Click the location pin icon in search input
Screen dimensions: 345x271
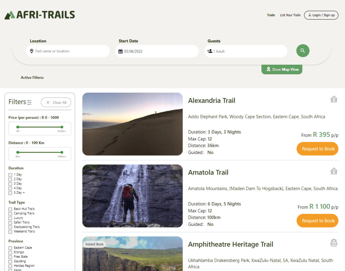coord(31,51)
